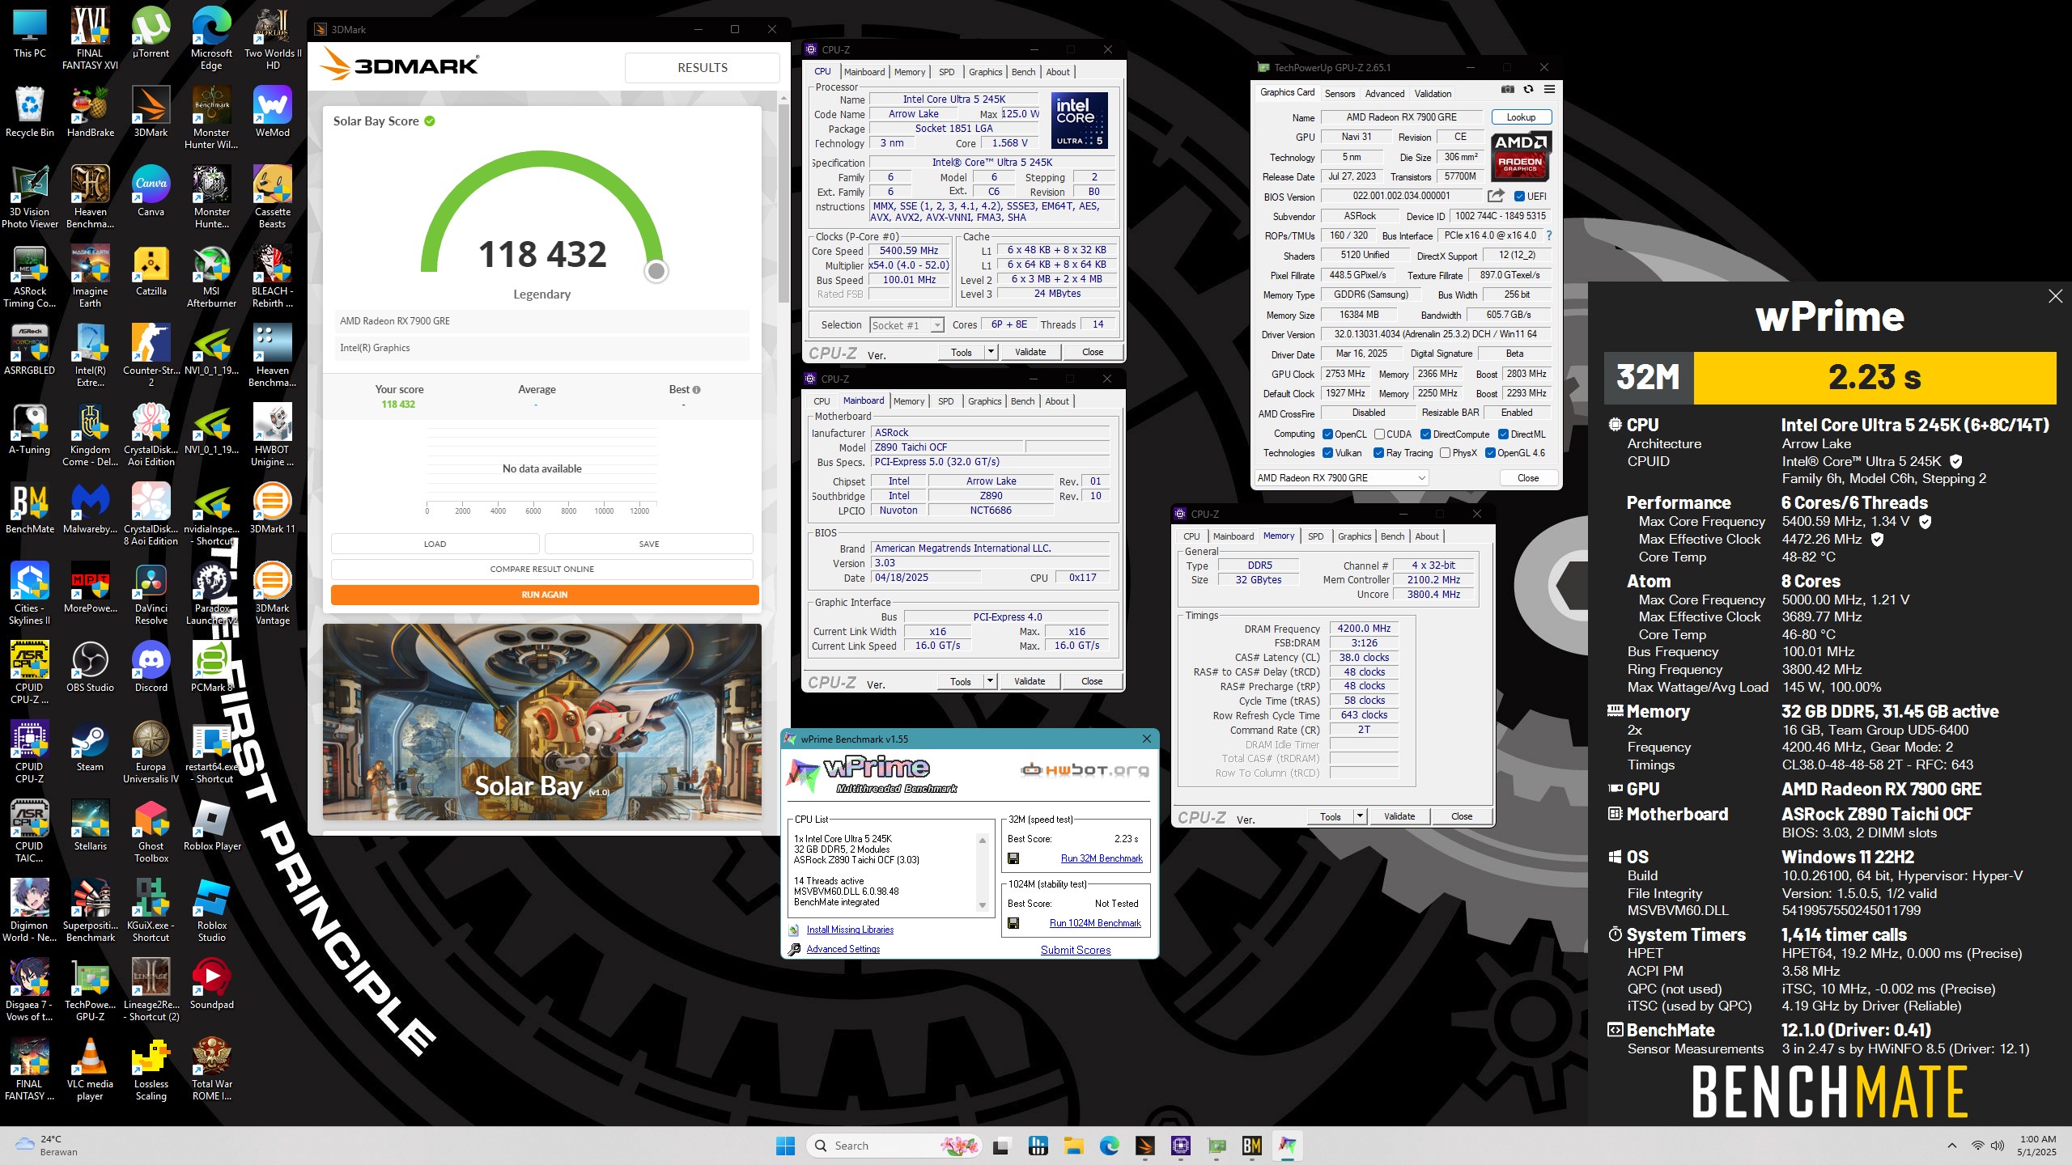The height and width of the screenshot is (1165, 2072).
Task: Open the Validation tab in GPU-Z
Action: click(x=1433, y=94)
